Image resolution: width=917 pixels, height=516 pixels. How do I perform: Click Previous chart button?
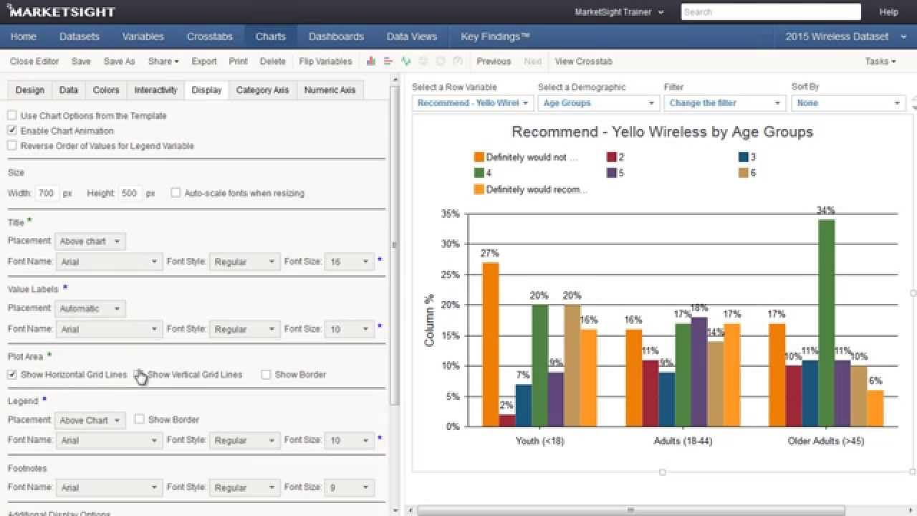pos(494,62)
